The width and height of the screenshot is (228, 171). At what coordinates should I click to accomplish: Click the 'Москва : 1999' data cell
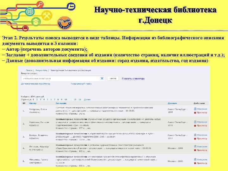[x=175, y=148]
